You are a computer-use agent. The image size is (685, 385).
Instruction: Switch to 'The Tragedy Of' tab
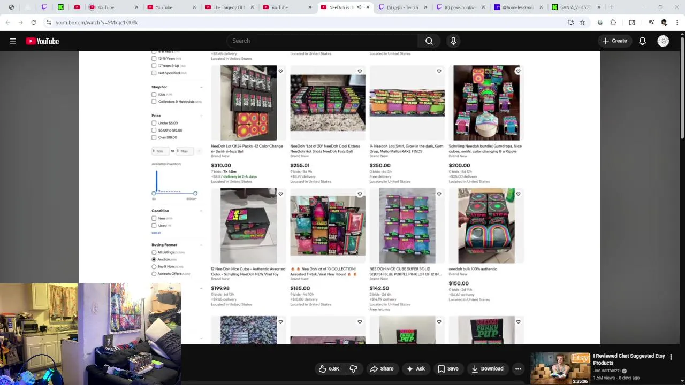point(229,7)
